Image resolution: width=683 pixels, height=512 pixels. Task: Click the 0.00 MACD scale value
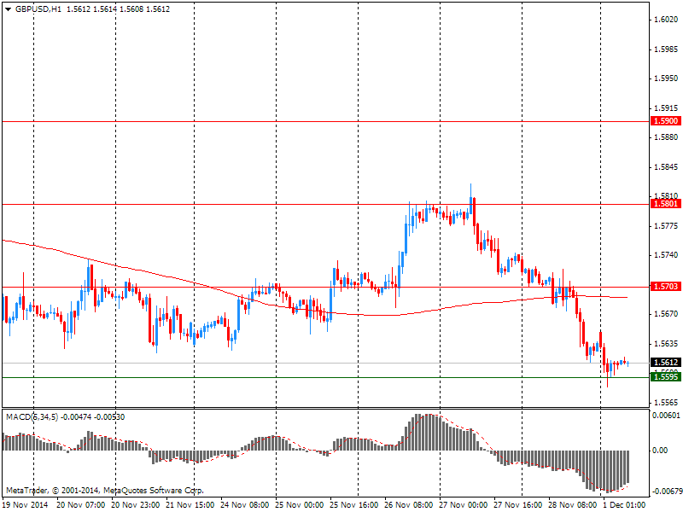(x=659, y=451)
